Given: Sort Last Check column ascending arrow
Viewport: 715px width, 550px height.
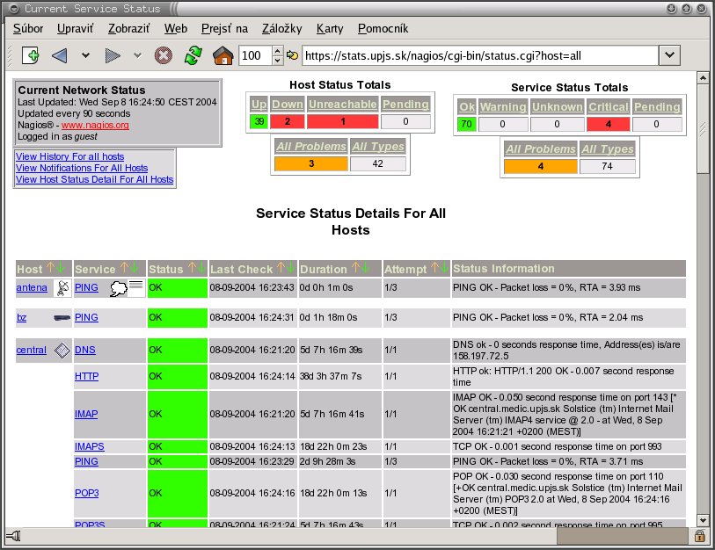Looking at the screenshot, I should pyautogui.click(x=281, y=267).
